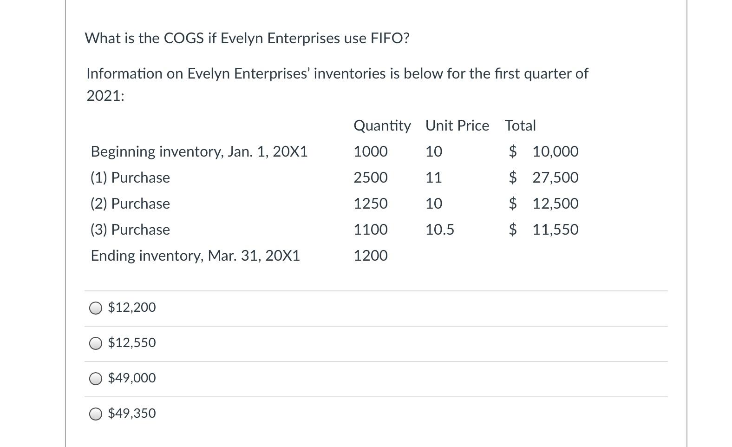Image resolution: width=732 pixels, height=447 pixels.
Task: Click the inventories information paragraph text
Action: pyautogui.click(x=337, y=84)
